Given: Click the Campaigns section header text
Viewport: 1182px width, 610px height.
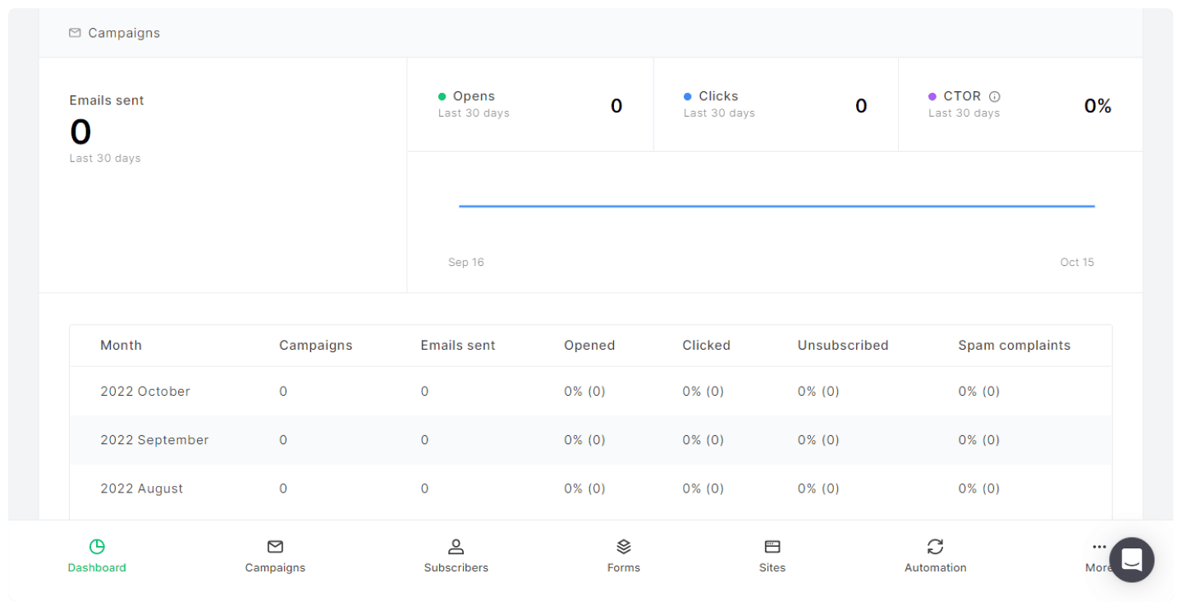Looking at the screenshot, I should tap(124, 33).
